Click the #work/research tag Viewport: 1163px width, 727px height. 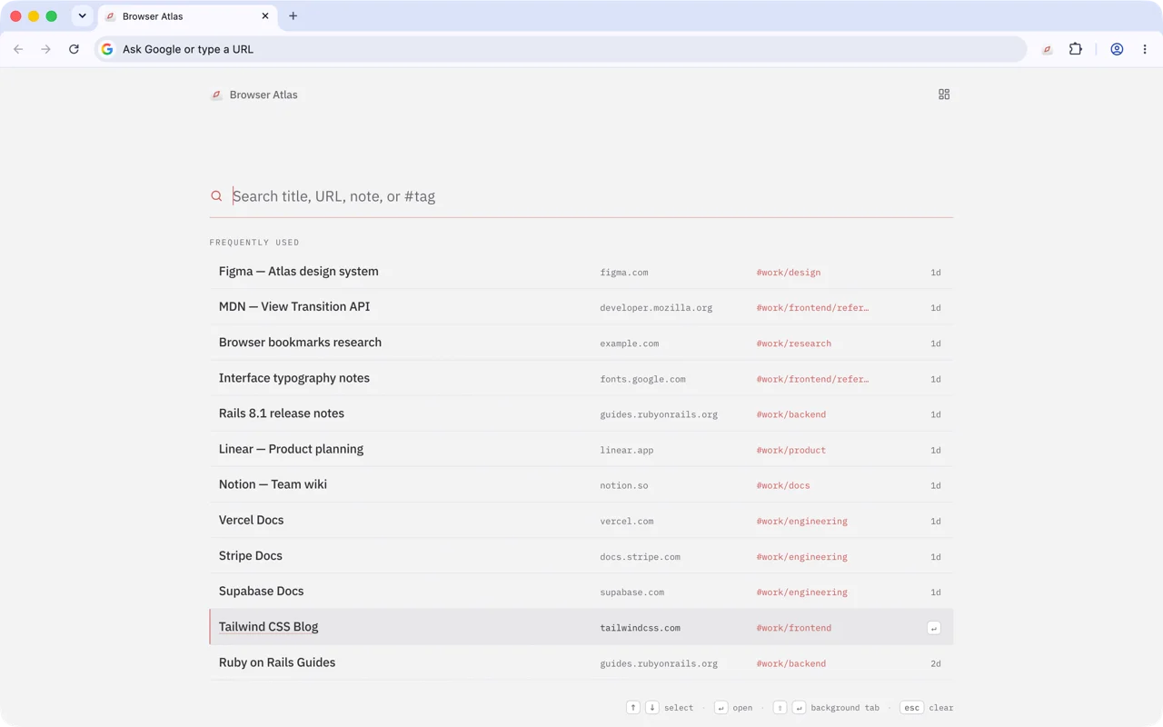794,344
